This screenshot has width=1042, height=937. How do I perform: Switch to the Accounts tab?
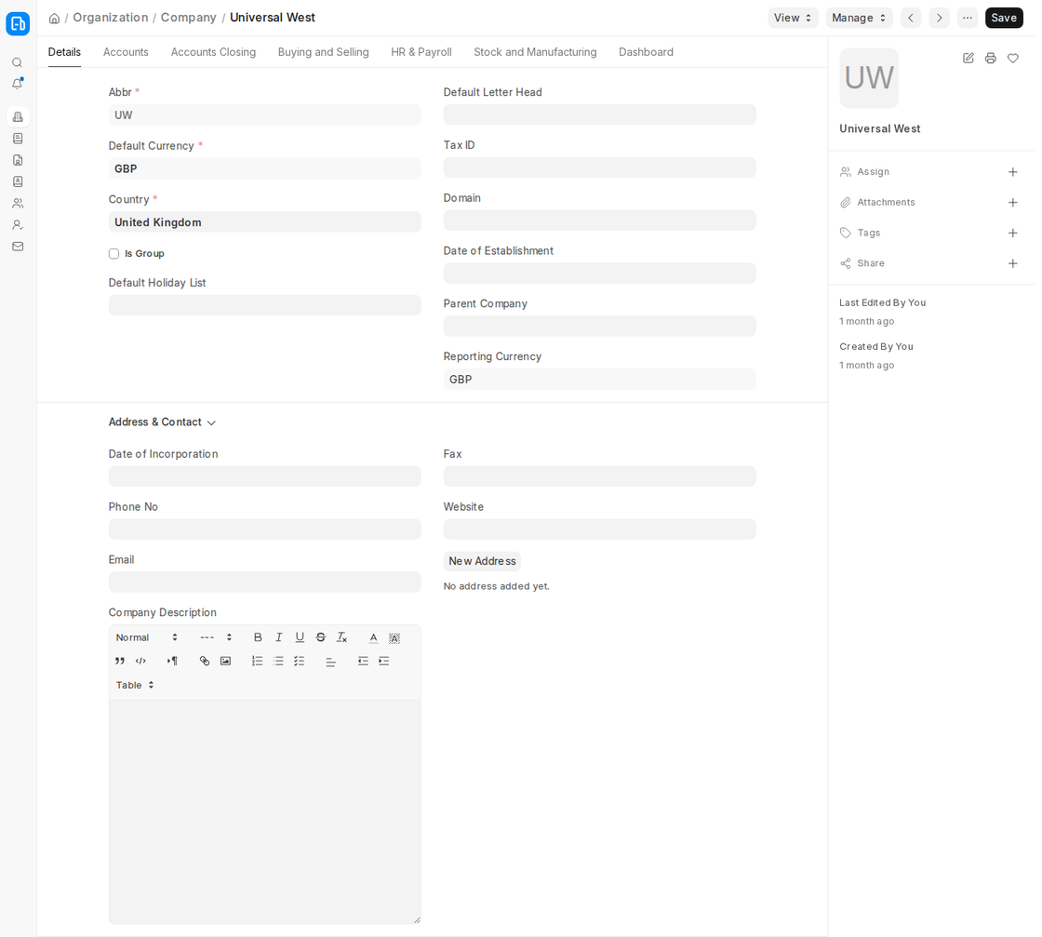pyautogui.click(x=126, y=52)
